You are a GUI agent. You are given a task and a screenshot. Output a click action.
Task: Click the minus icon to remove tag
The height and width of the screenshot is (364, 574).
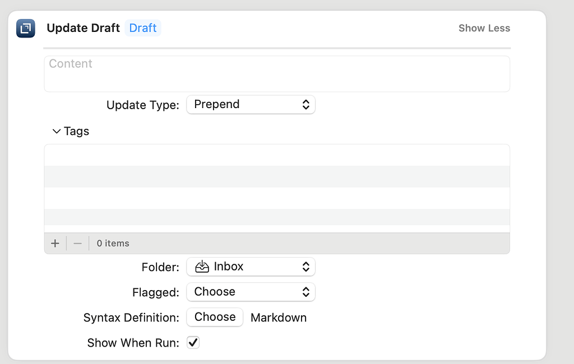point(77,243)
